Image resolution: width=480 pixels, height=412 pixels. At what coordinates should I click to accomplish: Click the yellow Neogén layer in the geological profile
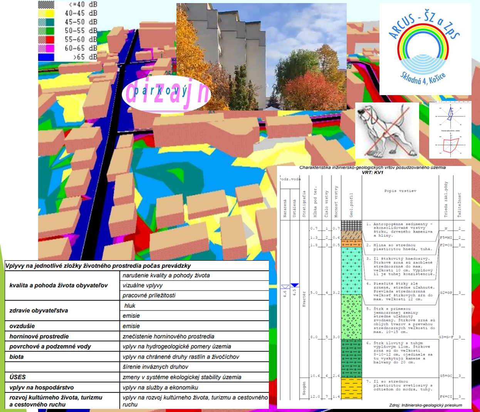351,388
